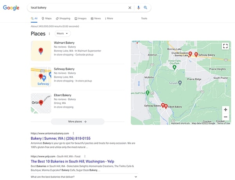Image resolution: width=235 pixels, height=180 pixels.
Task: Start voice search with microphone icon
Action: point(139,7)
